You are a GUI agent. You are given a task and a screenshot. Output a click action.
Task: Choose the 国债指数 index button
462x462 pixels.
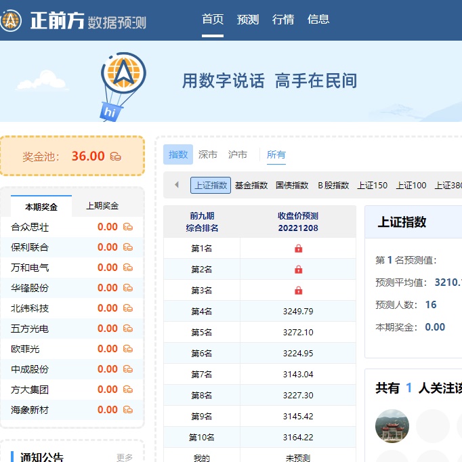pyautogui.click(x=292, y=185)
